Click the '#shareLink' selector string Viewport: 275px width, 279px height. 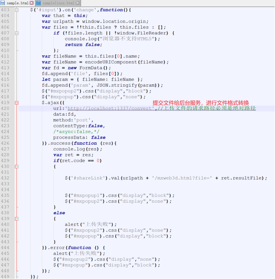[x=88, y=178]
